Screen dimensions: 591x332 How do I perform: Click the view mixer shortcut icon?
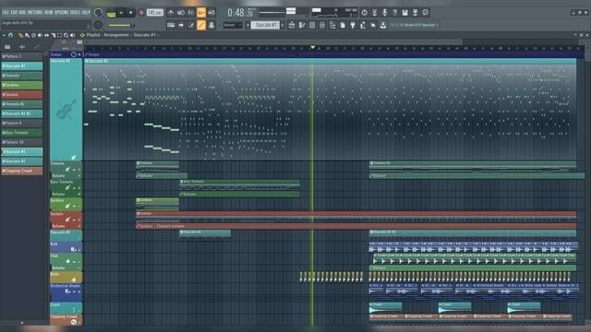(322, 25)
